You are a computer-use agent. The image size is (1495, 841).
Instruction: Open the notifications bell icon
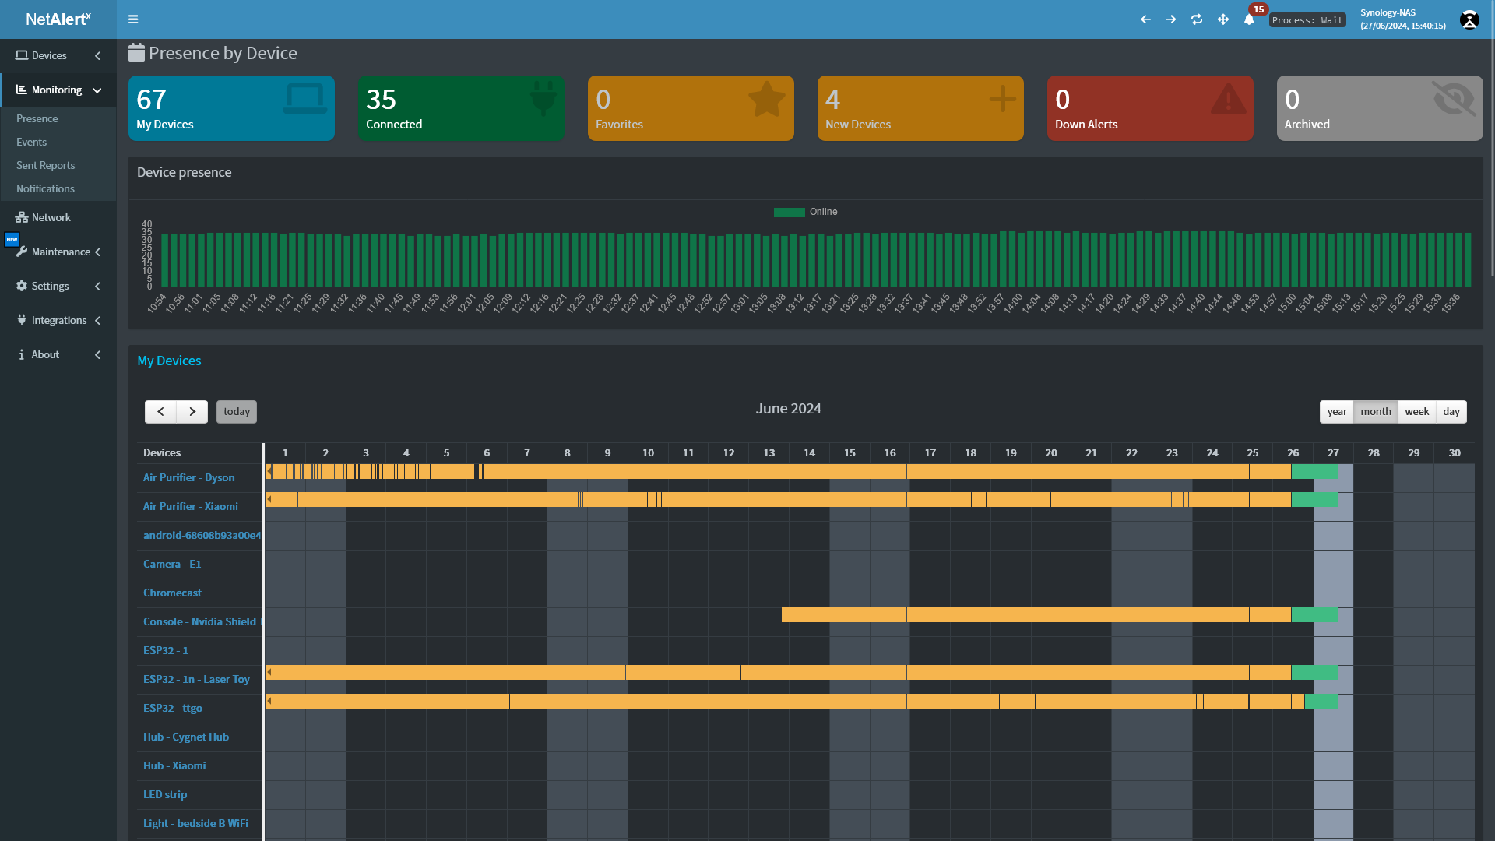coord(1249,19)
